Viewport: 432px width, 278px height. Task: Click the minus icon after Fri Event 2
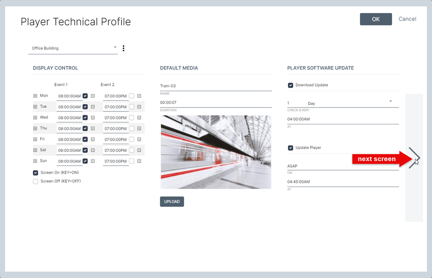pos(139,139)
